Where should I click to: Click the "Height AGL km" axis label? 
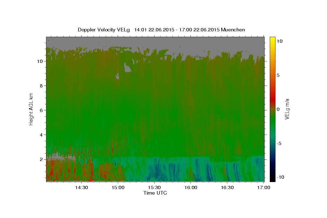coord(31,109)
